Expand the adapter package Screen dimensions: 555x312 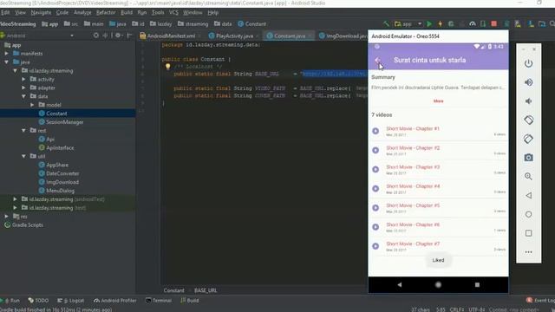pos(23,88)
